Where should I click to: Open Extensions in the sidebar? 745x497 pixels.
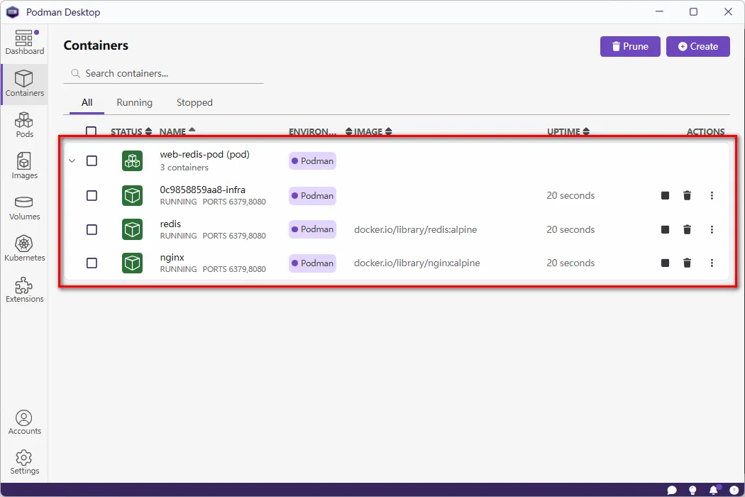[x=24, y=289]
